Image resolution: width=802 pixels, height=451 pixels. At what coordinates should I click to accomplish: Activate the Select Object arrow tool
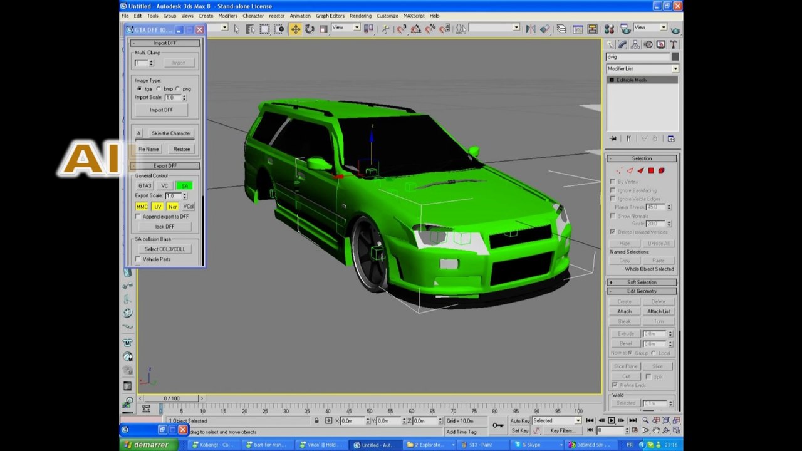click(x=237, y=29)
